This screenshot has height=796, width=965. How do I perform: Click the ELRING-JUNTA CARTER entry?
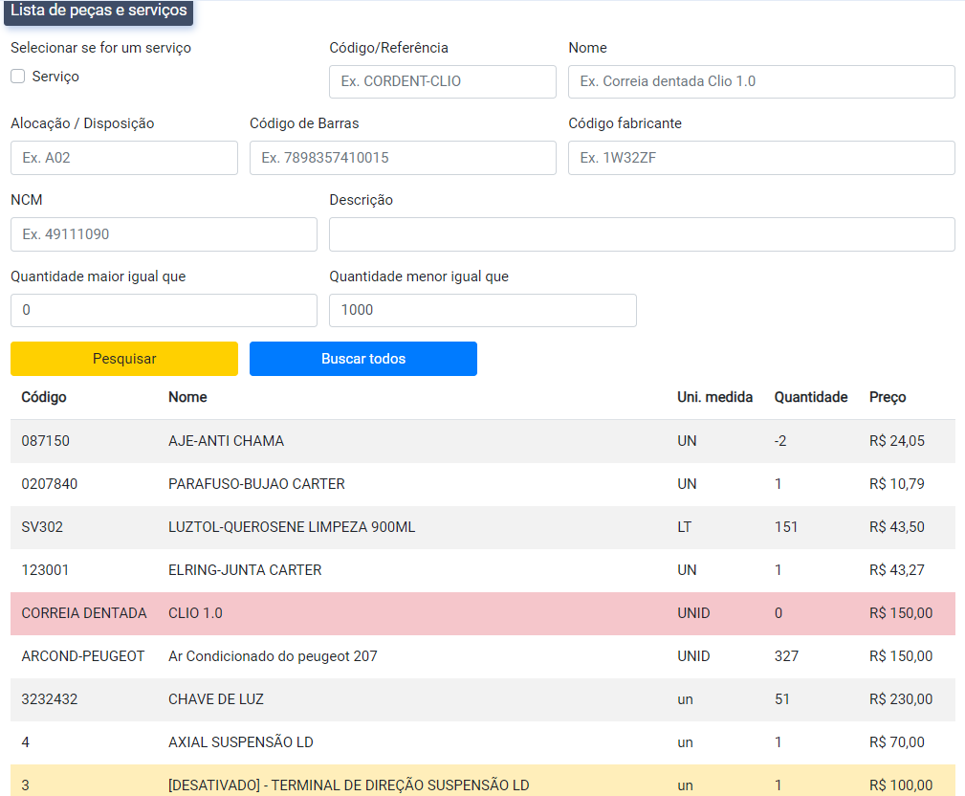[245, 570]
